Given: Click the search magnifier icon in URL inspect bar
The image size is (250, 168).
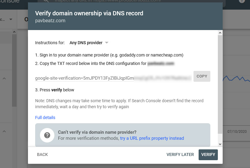Looking at the screenshot, I should [46, 1].
